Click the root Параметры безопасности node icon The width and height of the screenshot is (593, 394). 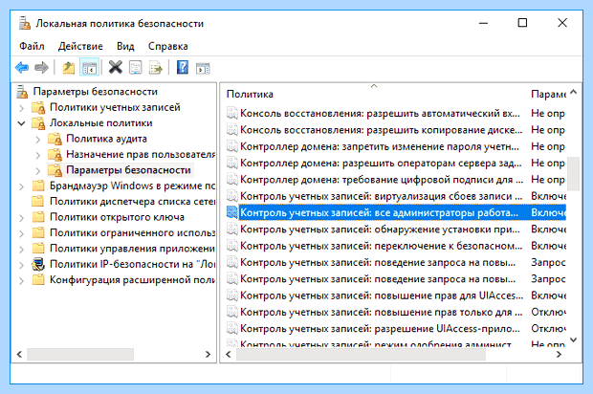coord(22,92)
